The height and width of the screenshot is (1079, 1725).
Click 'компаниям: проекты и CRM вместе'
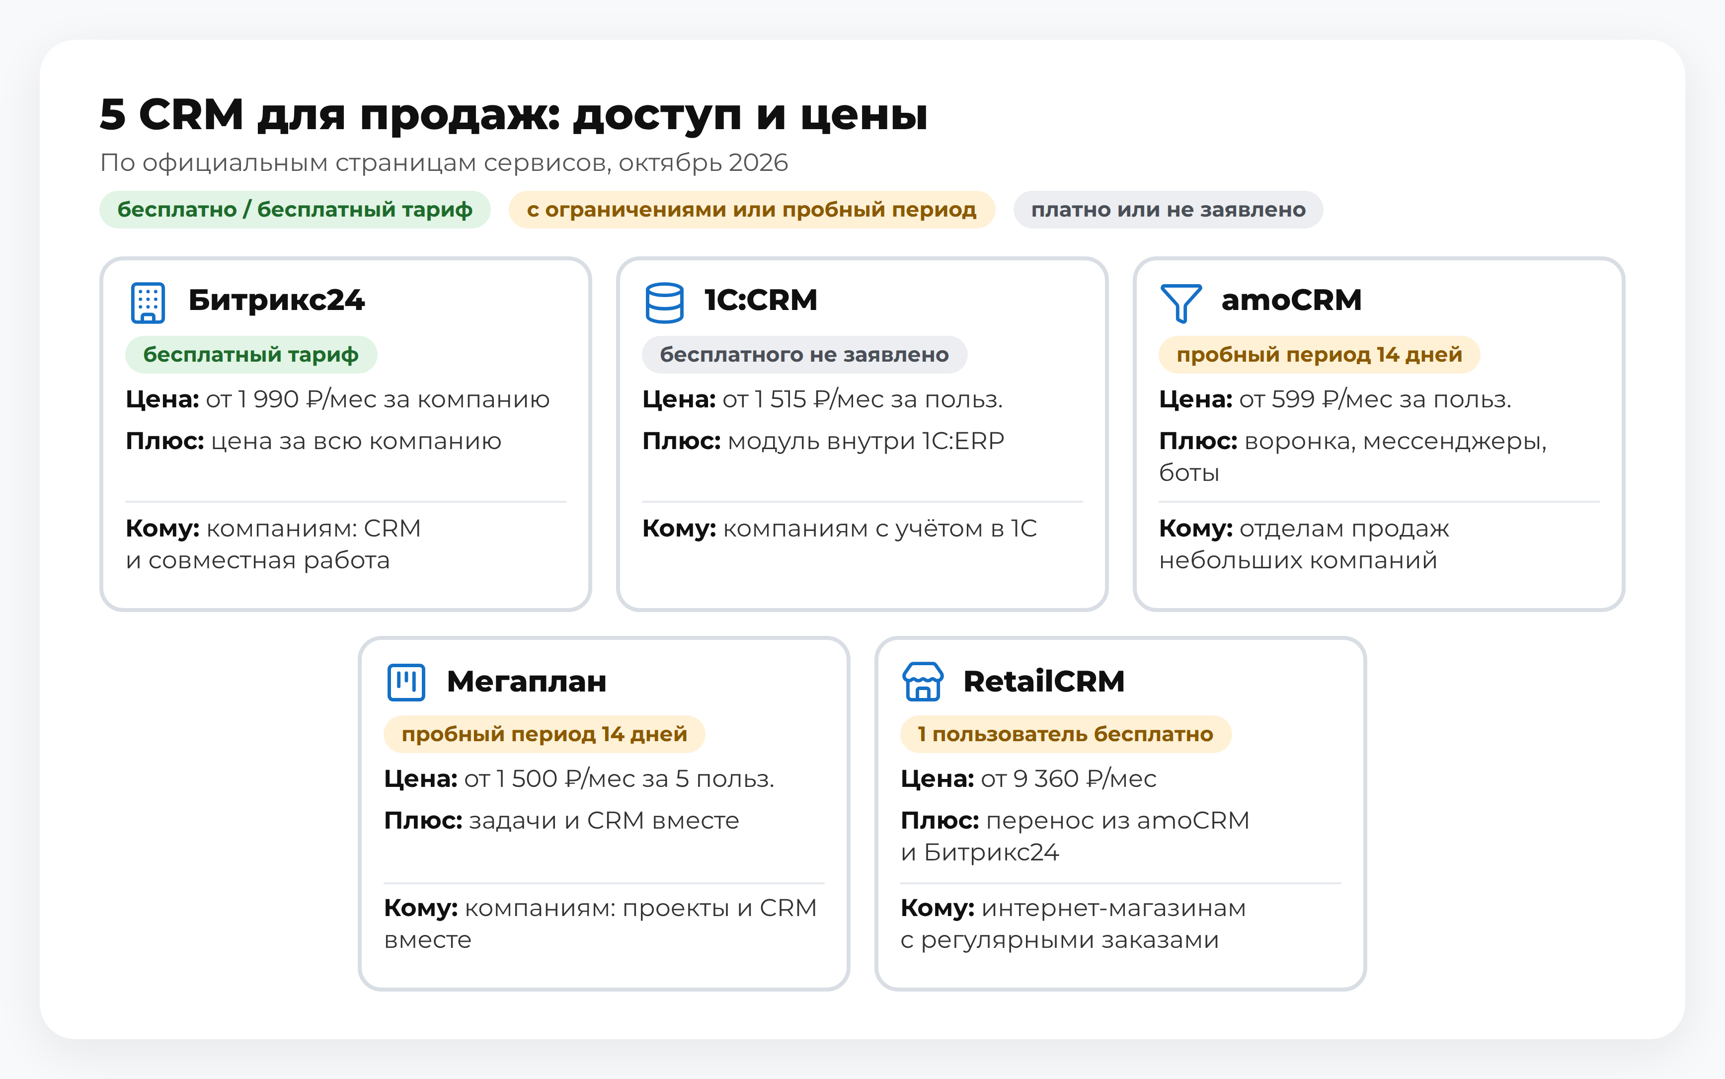point(600,924)
